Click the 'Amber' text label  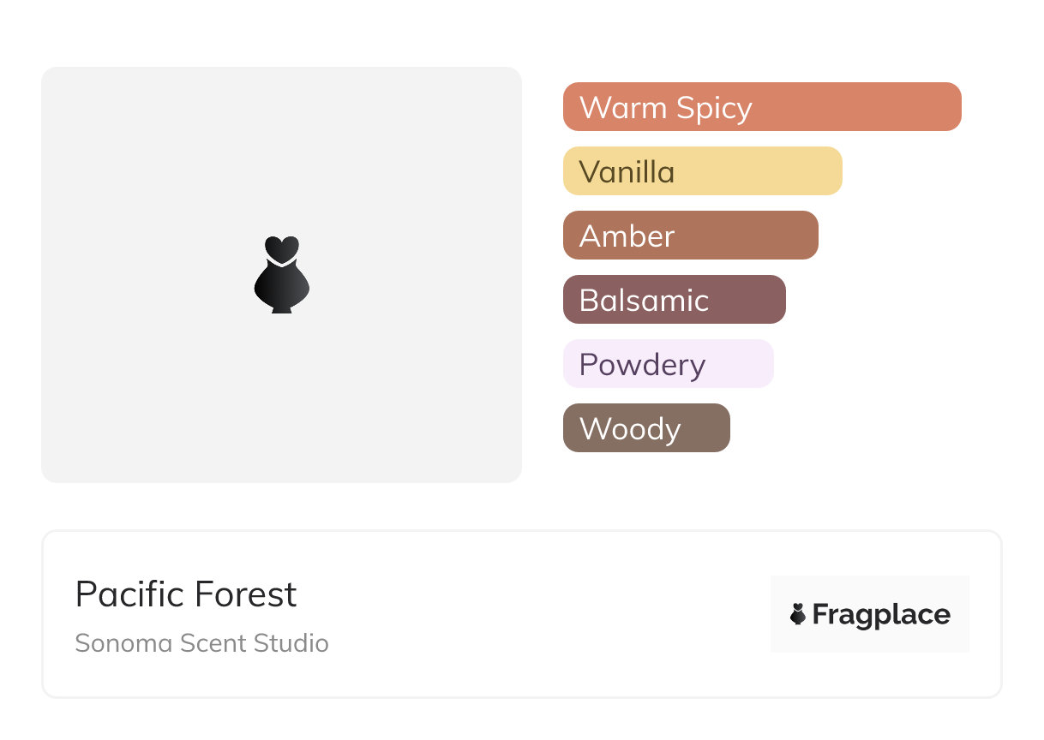(627, 236)
